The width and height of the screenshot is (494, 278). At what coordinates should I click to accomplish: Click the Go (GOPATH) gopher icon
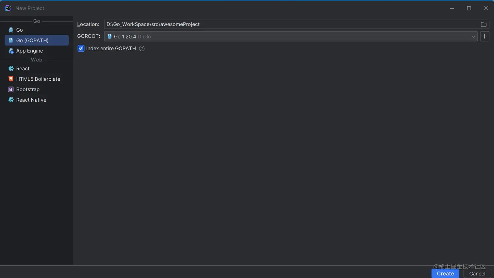click(11, 40)
